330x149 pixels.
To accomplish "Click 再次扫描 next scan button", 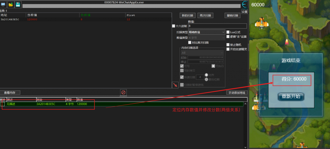I will 205,15.
